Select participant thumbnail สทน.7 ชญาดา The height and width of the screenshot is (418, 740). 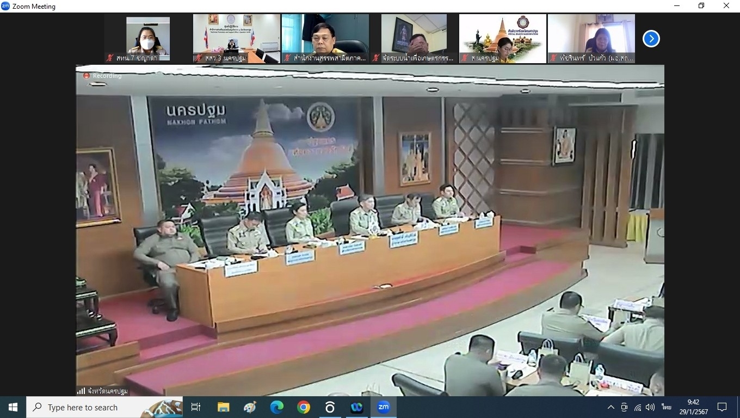(148, 39)
